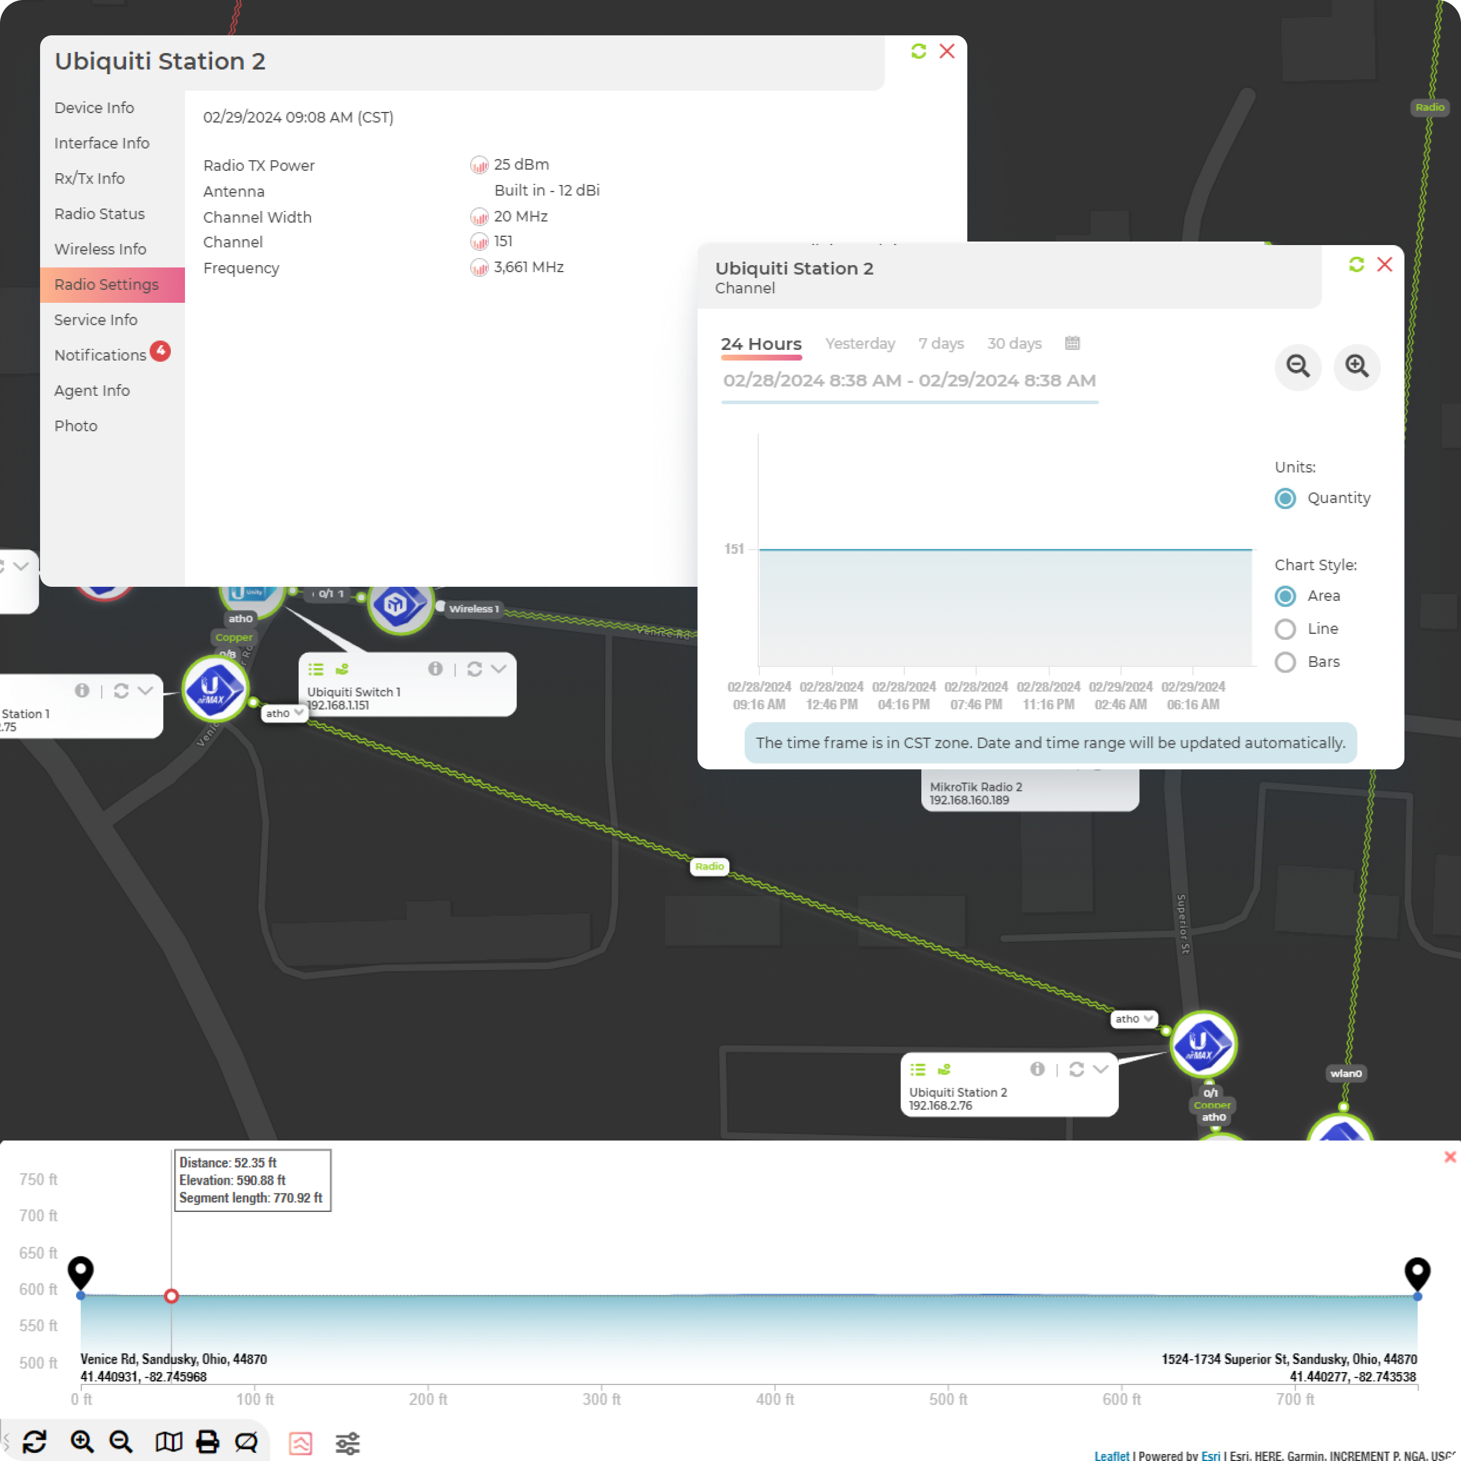Click green hand icon on Ubiquiti Station 2 card

pos(944,1069)
